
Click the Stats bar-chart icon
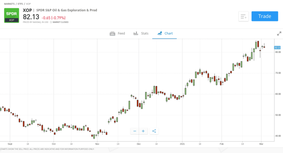pyautogui.click(x=136, y=33)
